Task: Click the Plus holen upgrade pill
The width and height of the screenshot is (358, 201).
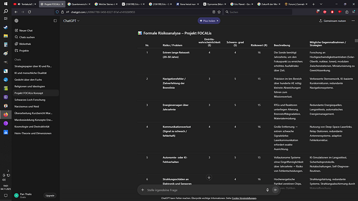Action: pos(208,21)
